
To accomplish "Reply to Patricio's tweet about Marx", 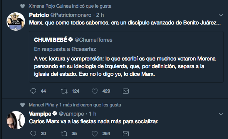I will pos(33,91).
